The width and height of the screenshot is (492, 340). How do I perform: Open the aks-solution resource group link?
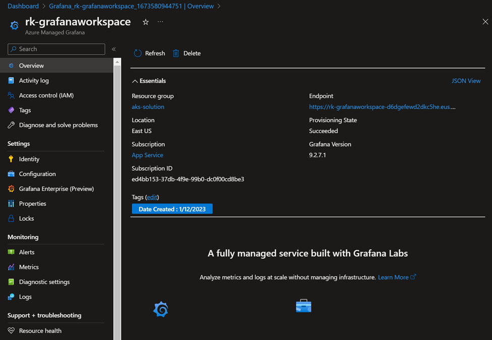[148, 107]
